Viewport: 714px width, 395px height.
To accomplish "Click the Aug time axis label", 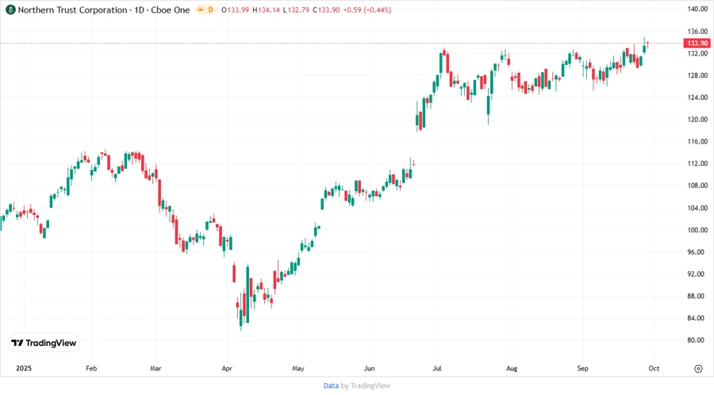I will pyautogui.click(x=512, y=369).
